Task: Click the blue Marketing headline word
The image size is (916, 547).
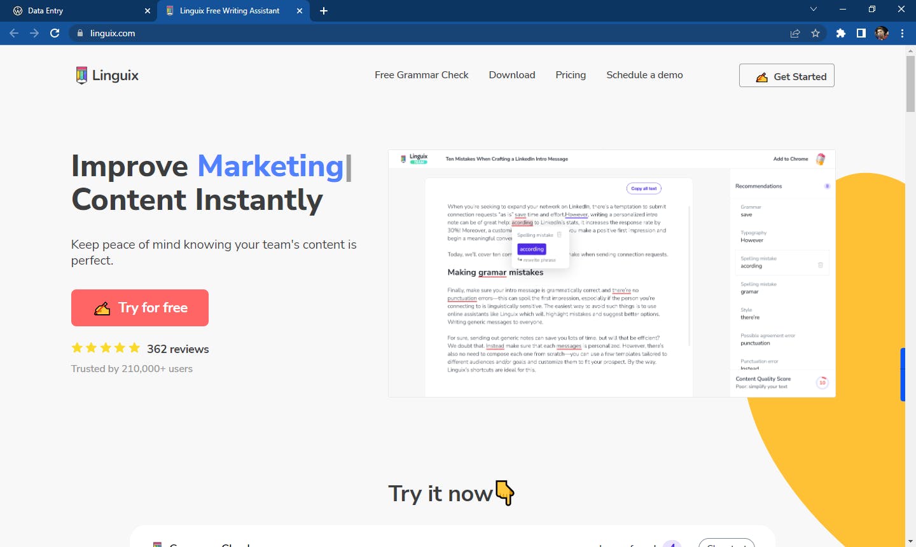Action: point(271,166)
